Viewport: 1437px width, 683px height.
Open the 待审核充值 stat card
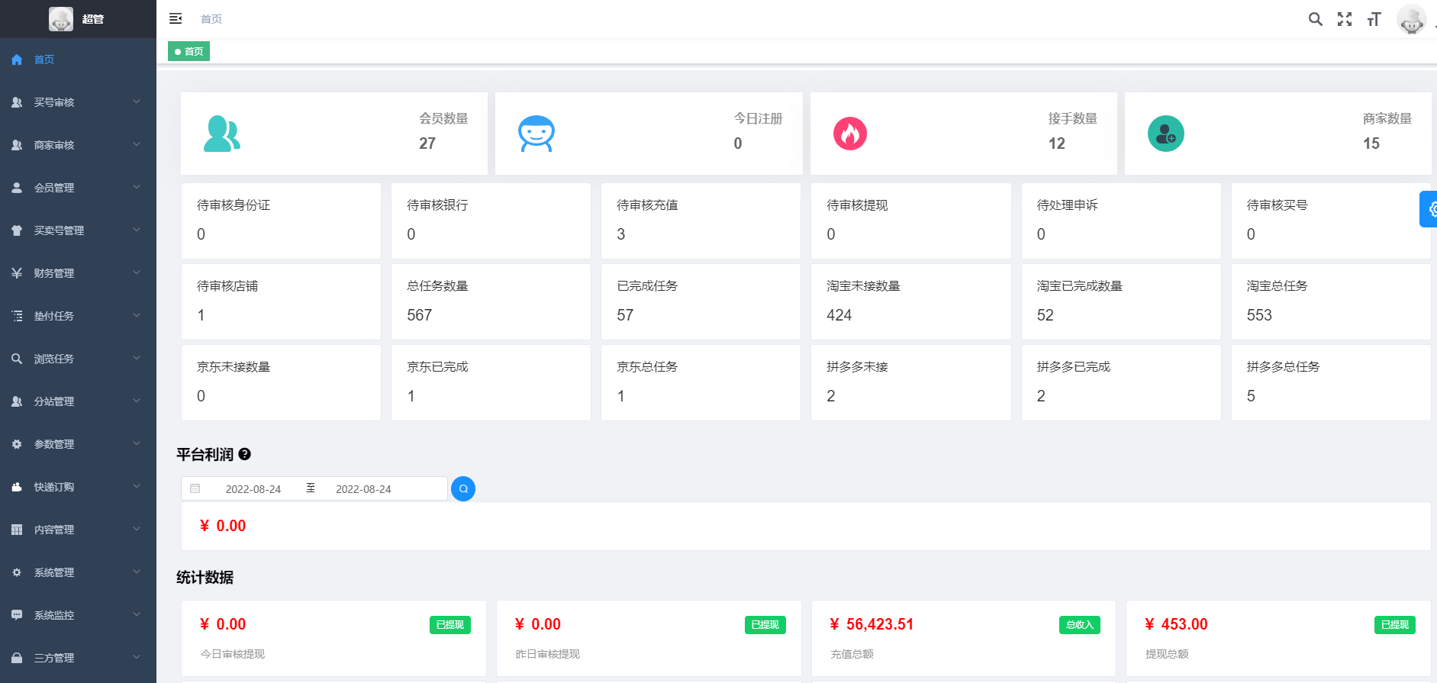pyautogui.click(x=701, y=221)
